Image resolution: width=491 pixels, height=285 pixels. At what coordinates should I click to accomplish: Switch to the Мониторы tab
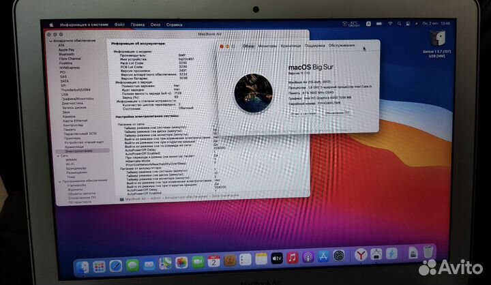coord(267,46)
